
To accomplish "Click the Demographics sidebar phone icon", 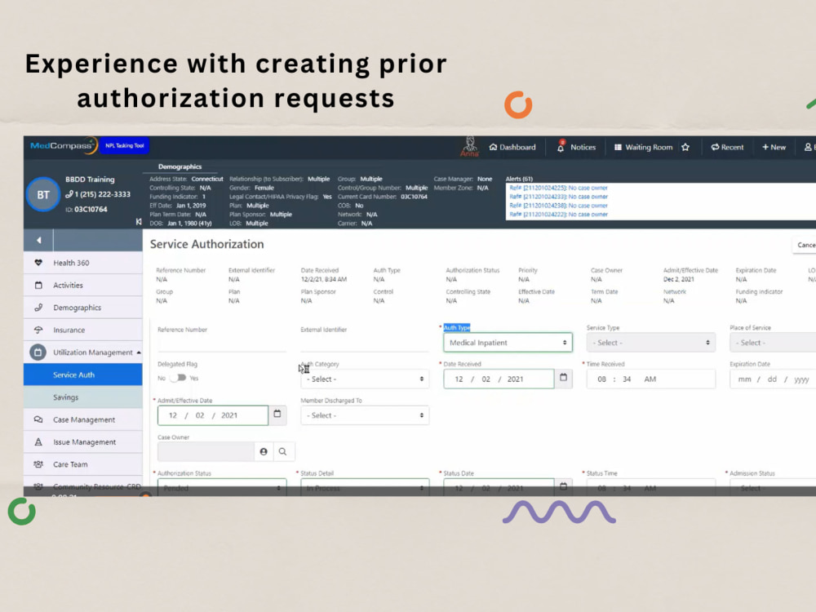I will click(38, 308).
